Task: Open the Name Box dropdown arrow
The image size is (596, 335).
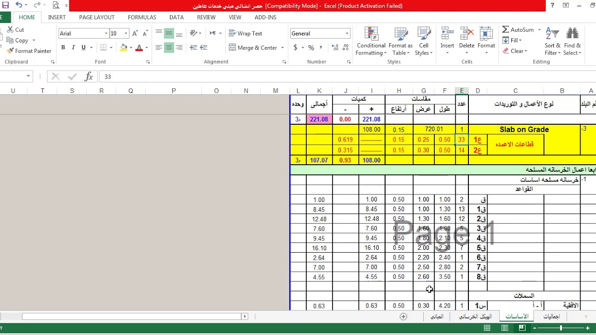Action: tap(28, 76)
